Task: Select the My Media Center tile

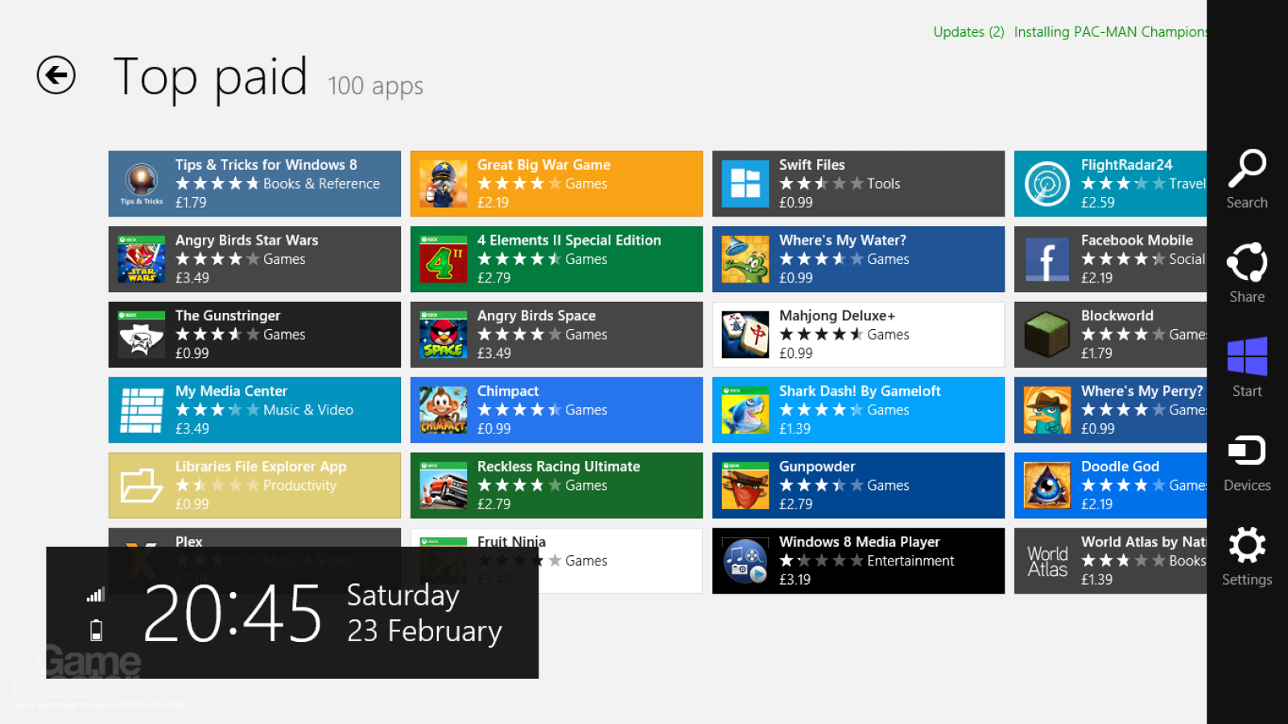Action: [x=254, y=410]
